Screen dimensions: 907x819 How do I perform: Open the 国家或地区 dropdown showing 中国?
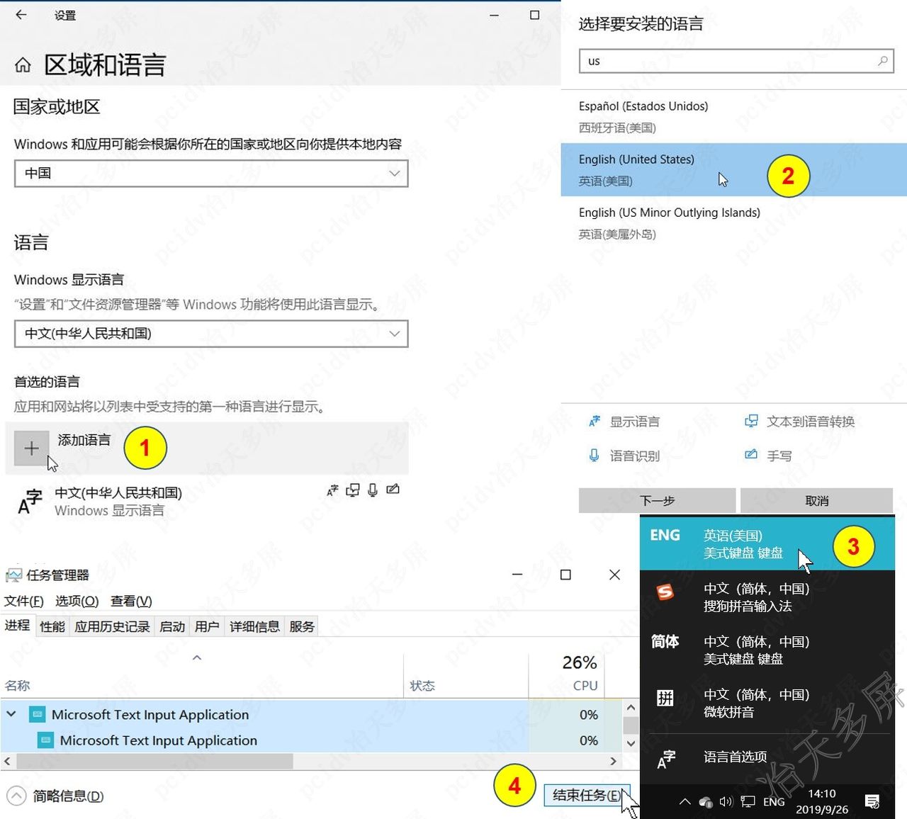tap(211, 174)
